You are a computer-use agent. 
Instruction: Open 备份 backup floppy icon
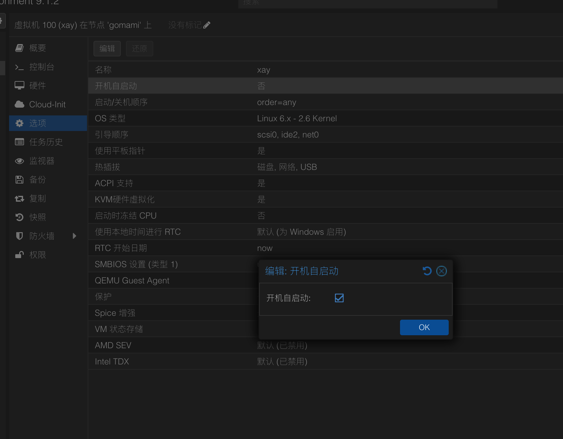[19, 180]
